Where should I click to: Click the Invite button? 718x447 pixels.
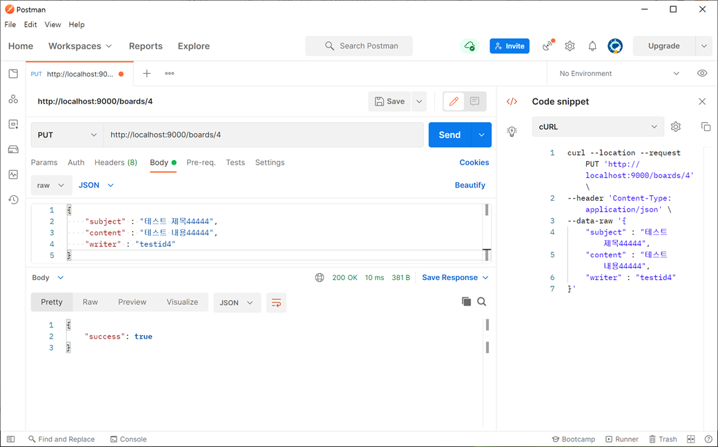[x=510, y=46]
